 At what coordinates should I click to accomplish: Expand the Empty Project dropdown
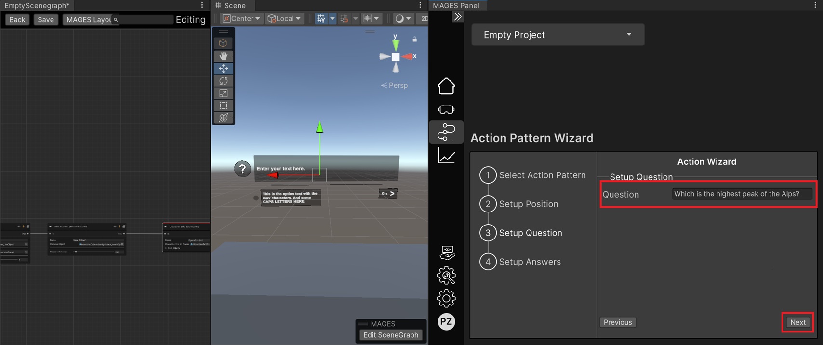click(x=558, y=35)
